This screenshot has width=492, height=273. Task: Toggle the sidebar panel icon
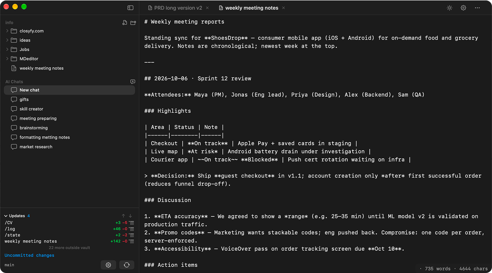coord(130,8)
